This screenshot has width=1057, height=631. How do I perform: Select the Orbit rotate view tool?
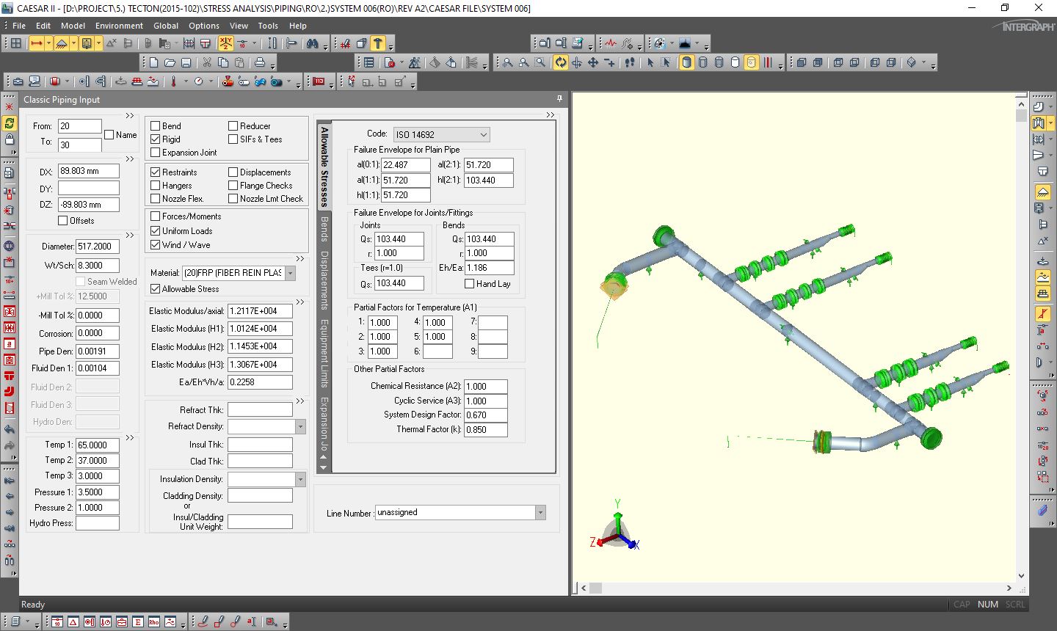click(x=561, y=63)
